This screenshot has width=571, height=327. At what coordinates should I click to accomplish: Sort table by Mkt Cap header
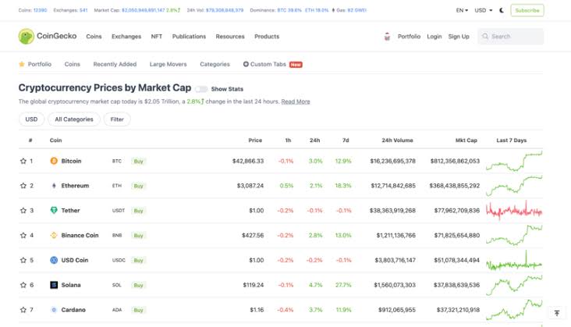click(x=466, y=140)
